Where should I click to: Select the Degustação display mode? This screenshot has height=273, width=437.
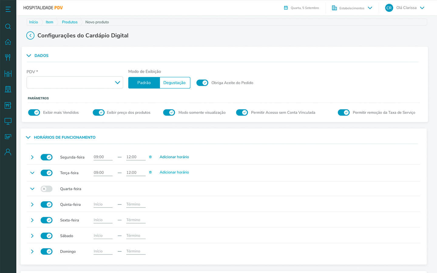[174, 83]
